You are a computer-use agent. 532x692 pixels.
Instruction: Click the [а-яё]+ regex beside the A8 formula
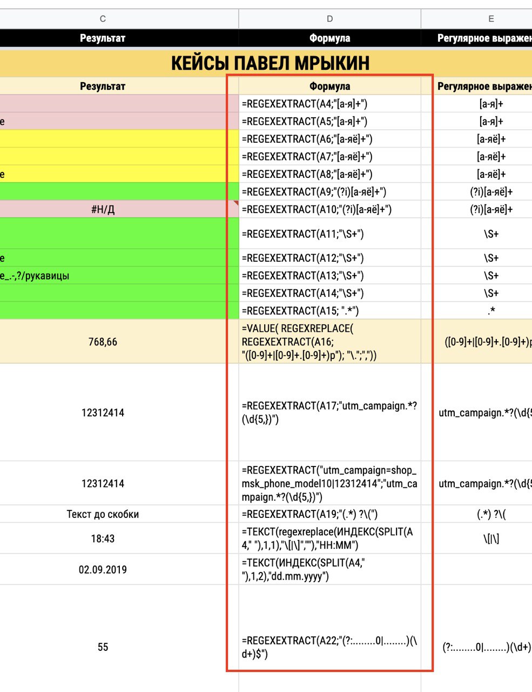tap(476, 174)
